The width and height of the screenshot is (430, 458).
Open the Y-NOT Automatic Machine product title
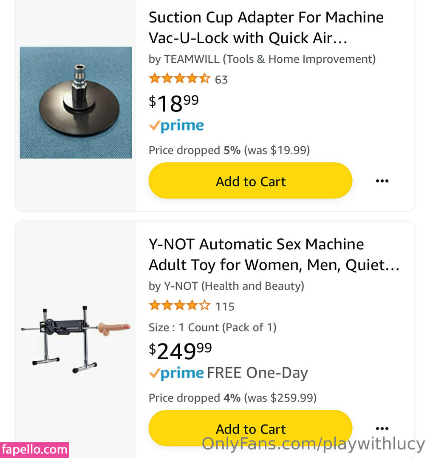pos(274,254)
